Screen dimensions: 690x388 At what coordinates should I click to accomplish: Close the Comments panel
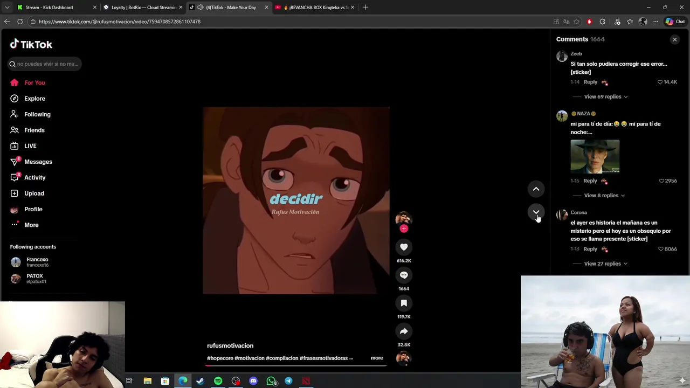pyautogui.click(x=674, y=39)
